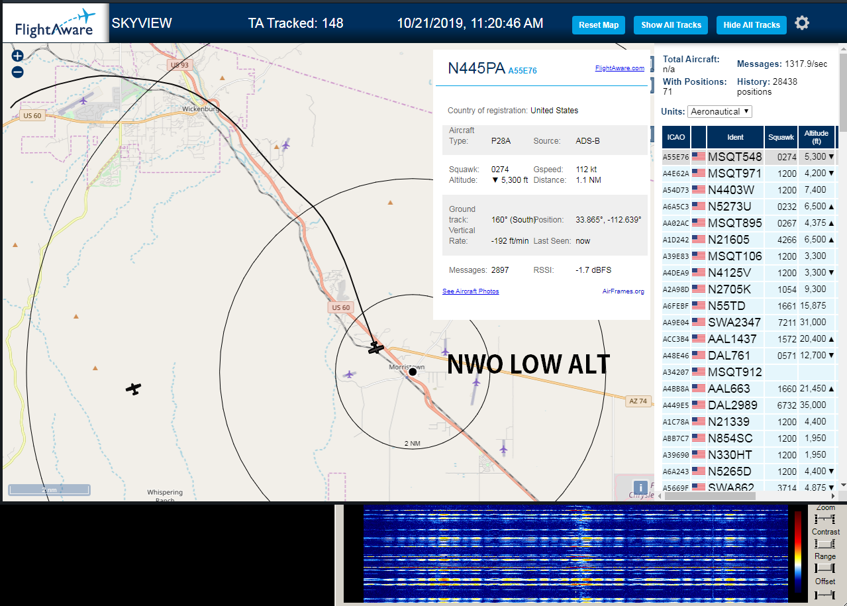Select purple aircraft below NWO LOW ALT label
The height and width of the screenshot is (606, 847).
pyautogui.click(x=476, y=381)
